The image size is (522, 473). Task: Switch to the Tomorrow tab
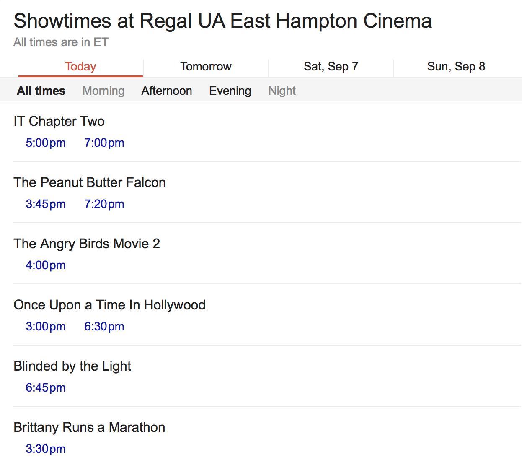point(206,67)
